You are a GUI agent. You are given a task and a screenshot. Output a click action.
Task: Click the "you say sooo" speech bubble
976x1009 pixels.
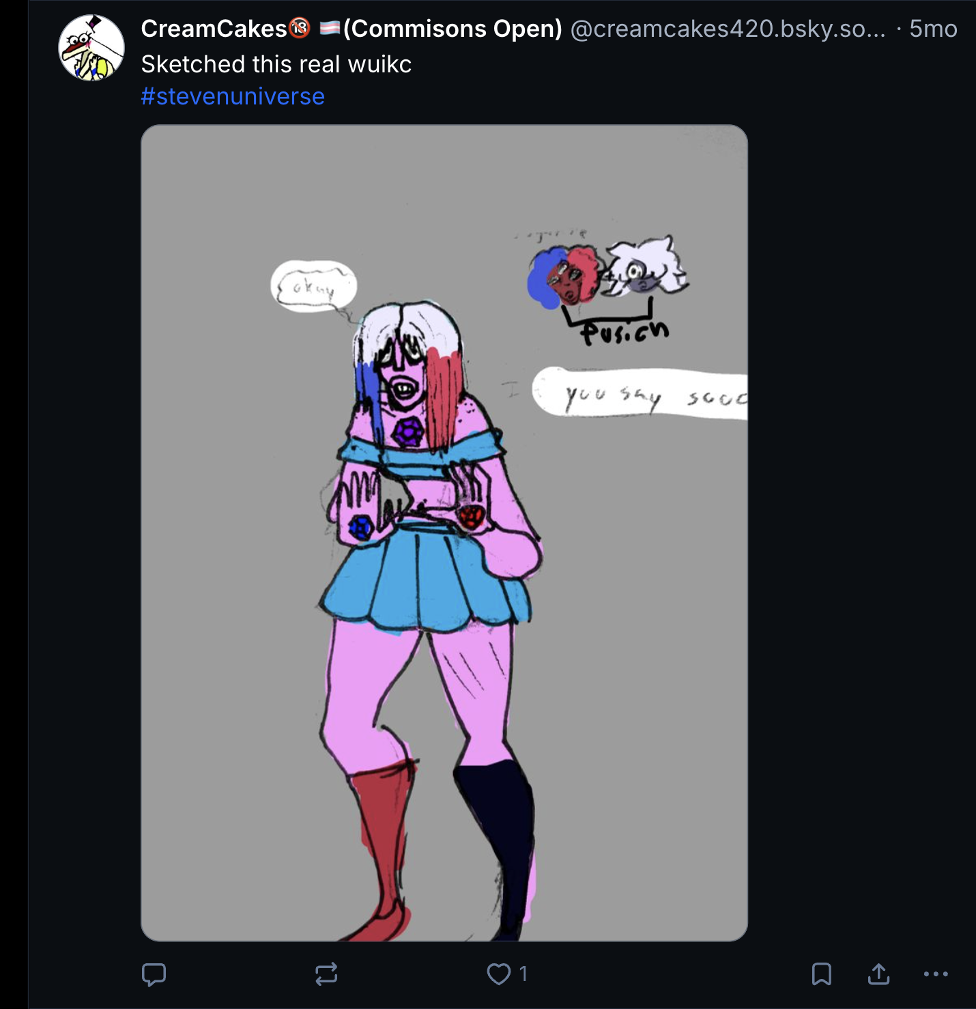click(642, 394)
